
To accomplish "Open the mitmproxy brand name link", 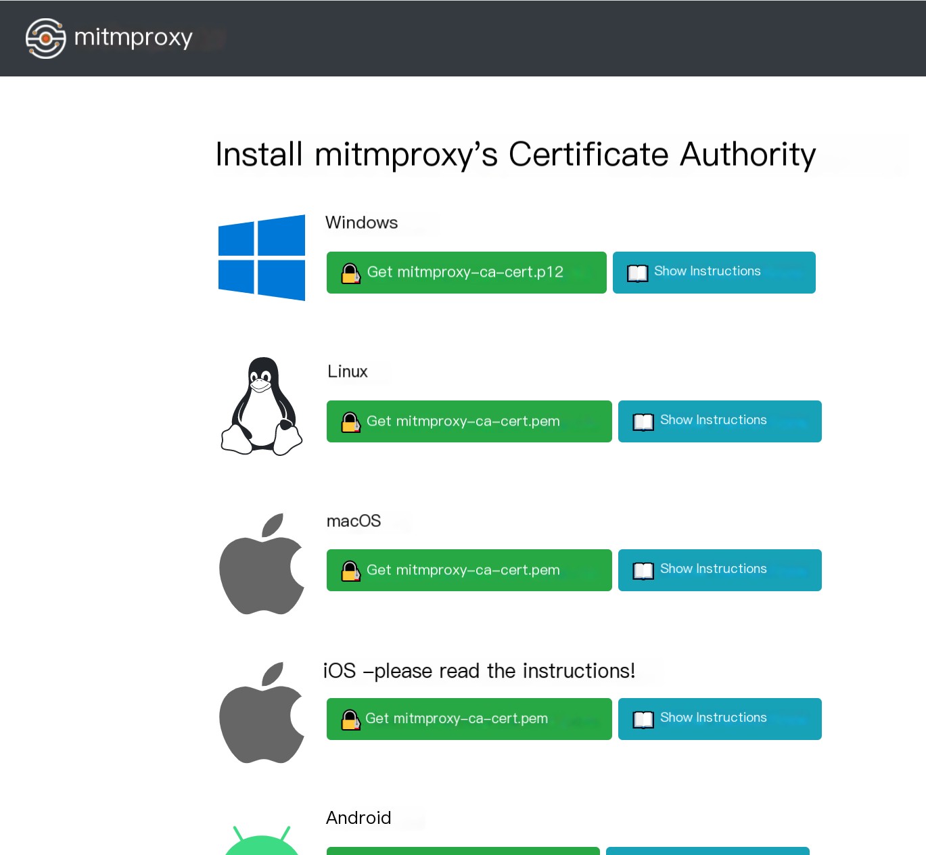I will (x=133, y=37).
